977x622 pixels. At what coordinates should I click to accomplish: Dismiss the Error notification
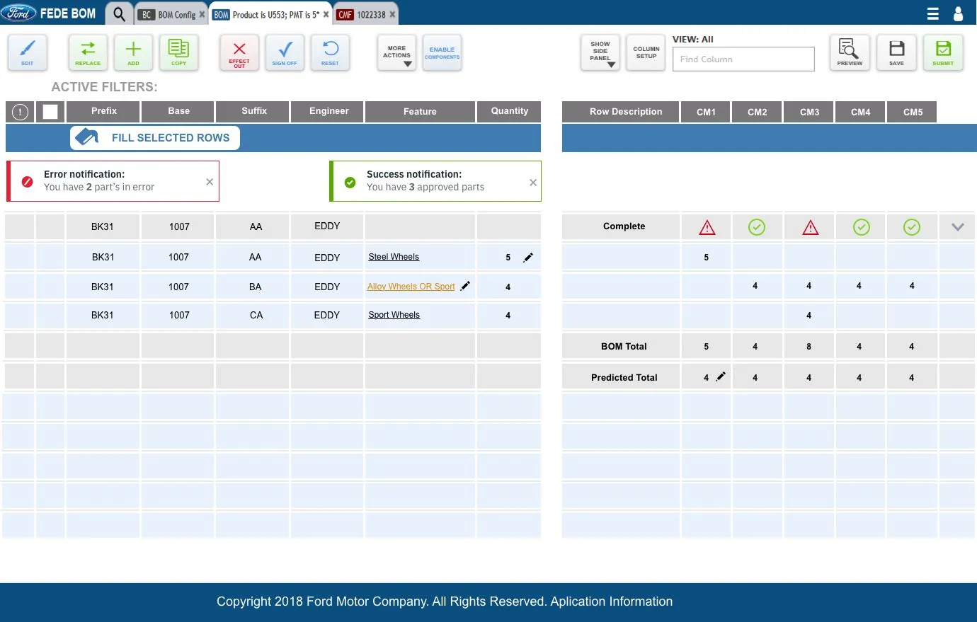tap(210, 182)
